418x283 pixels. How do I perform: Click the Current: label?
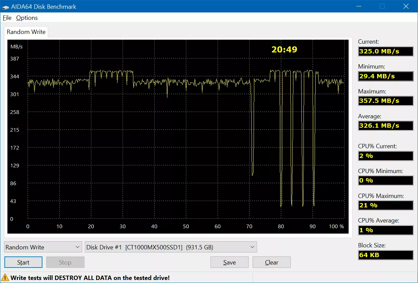coord(368,42)
